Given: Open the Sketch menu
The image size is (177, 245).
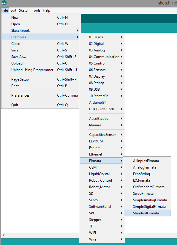Looking at the screenshot, I should click(24, 10).
